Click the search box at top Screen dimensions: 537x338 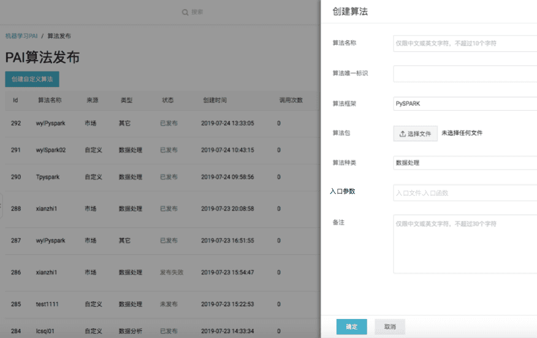pyautogui.click(x=197, y=12)
